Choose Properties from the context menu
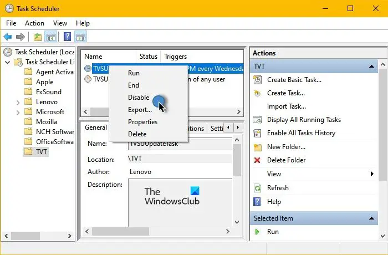Image resolution: width=388 pixels, height=255 pixels. click(x=149, y=122)
